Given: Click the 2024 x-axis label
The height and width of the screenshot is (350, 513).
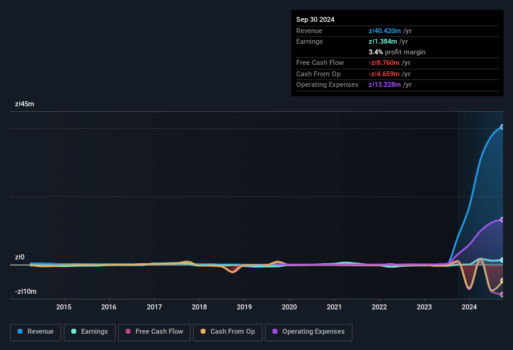Looking at the screenshot, I should pos(469,307).
